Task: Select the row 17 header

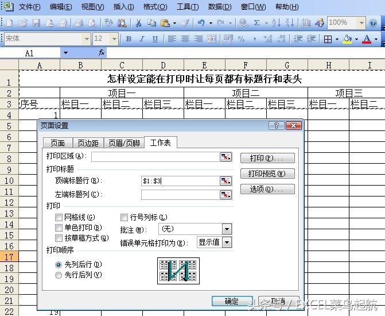Action: tap(9, 257)
